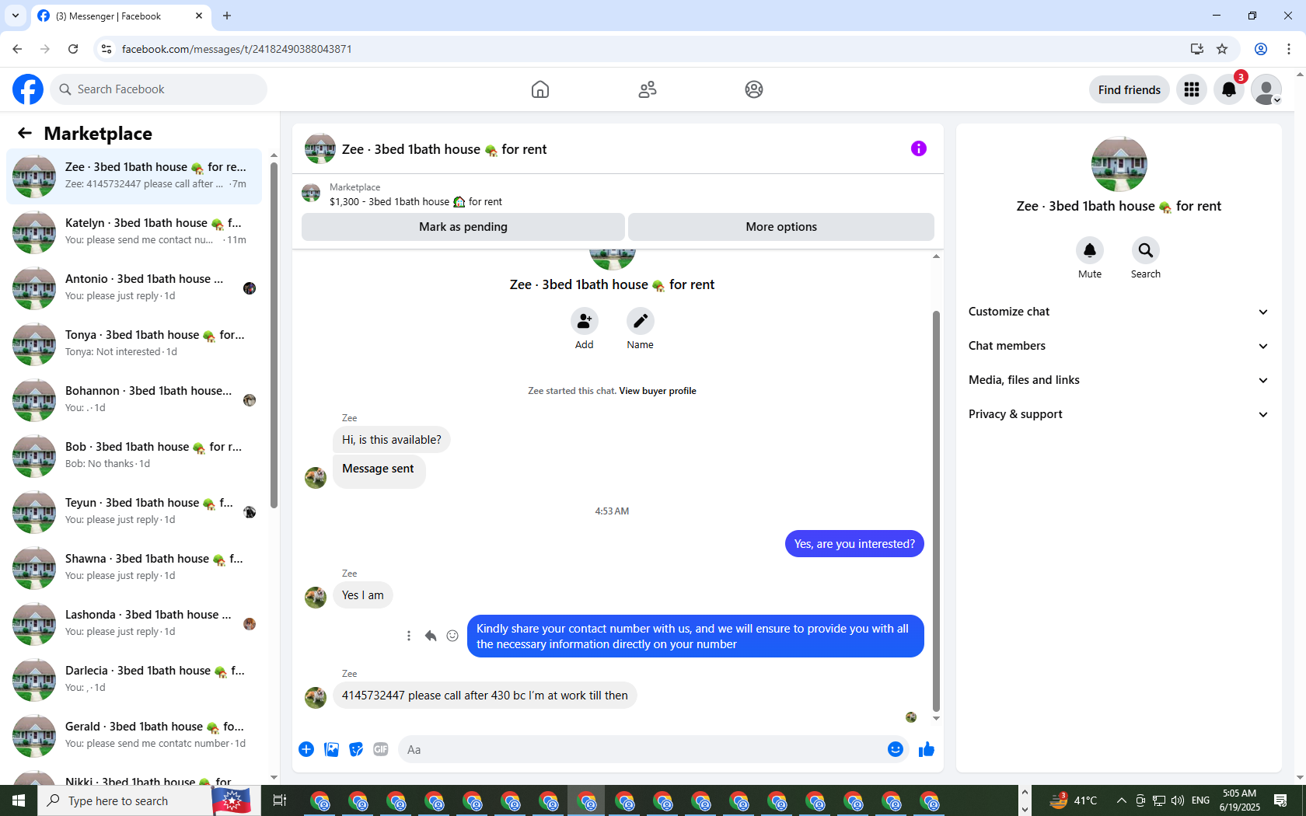Select the Messenger | Facebook browser tab
1306x816 pixels.
click(120, 16)
